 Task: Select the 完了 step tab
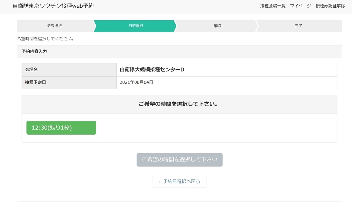pyautogui.click(x=299, y=26)
